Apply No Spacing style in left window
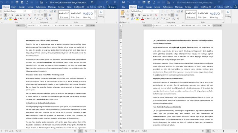This screenshot has width=238, height=133. click(x=76, y=15)
